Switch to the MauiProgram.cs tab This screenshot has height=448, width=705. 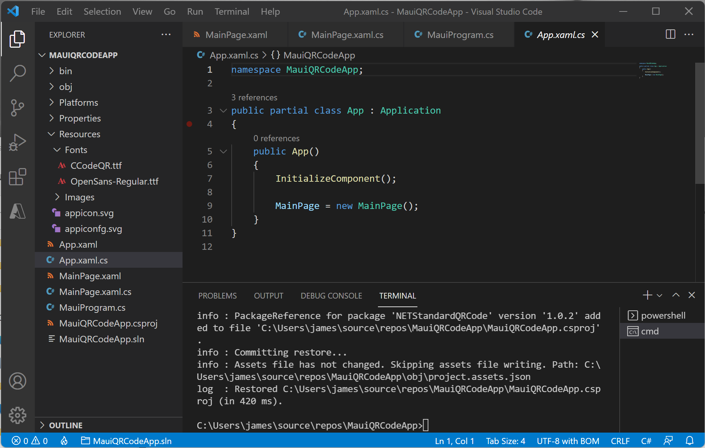tap(459, 34)
